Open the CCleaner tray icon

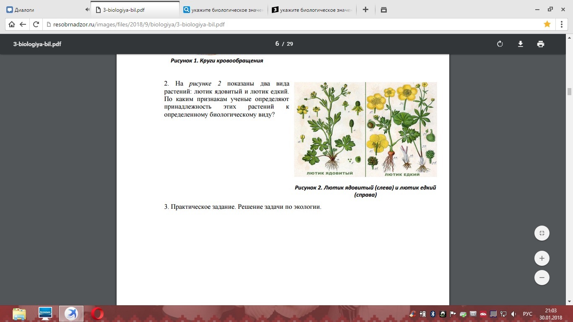[413, 314]
